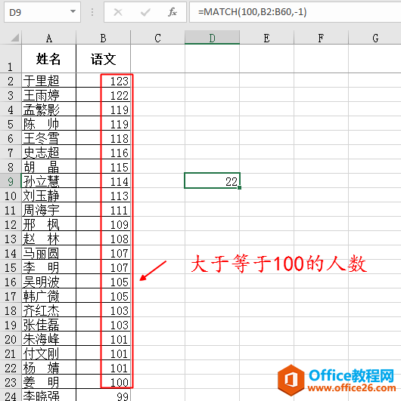Click name cell 韩广微
Screen dimensions: 401x401
click(x=49, y=296)
